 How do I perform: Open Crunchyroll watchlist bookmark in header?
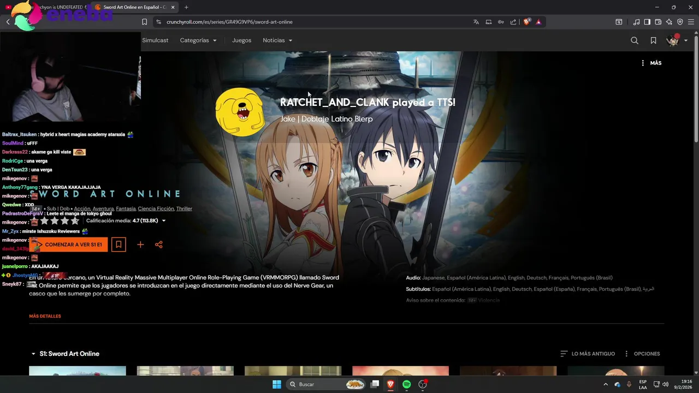pyautogui.click(x=653, y=40)
